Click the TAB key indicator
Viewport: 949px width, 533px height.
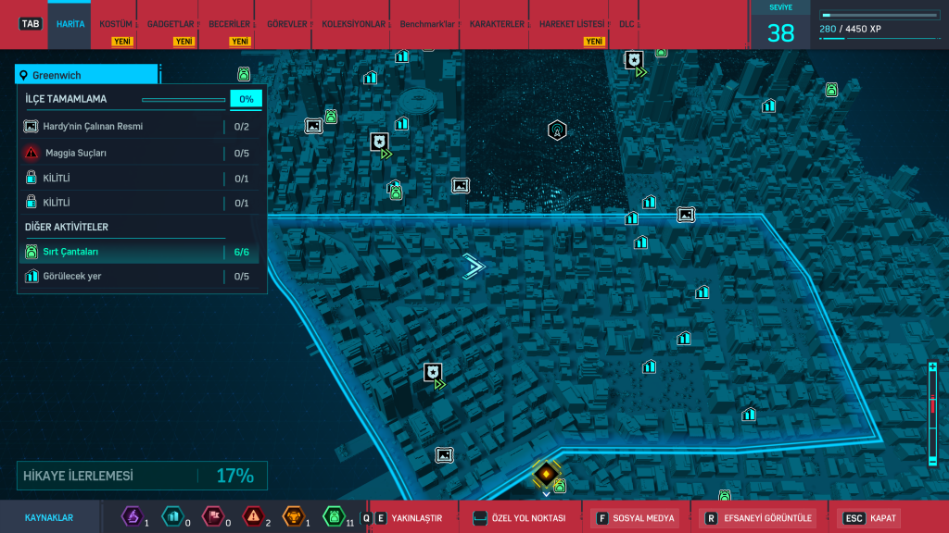click(x=31, y=24)
